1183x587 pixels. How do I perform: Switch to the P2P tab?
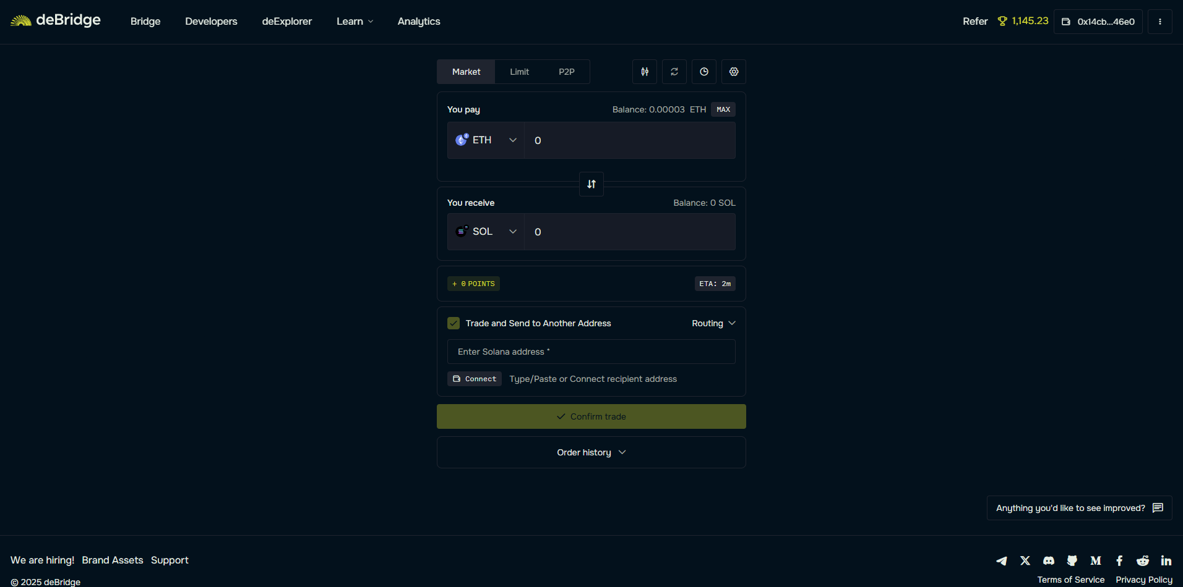566,72
